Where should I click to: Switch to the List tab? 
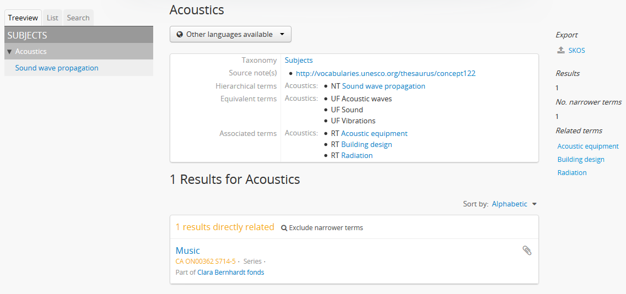click(x=52, y=18)
